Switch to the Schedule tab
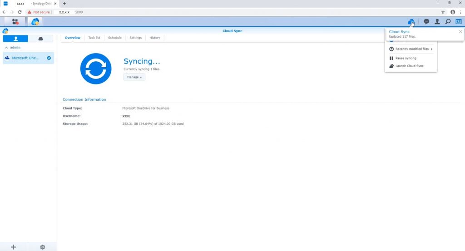465x251 pixels. (115, 38)
